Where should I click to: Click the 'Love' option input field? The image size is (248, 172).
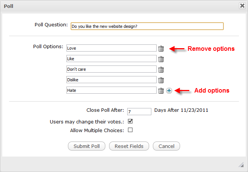coord(111,48)
